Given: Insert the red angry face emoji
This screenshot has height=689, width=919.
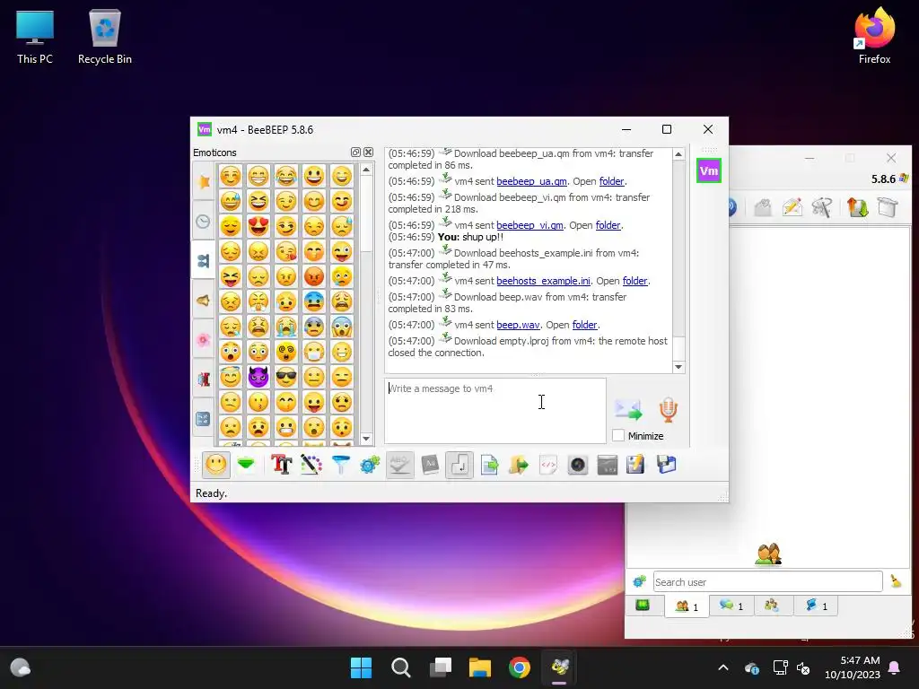Looking at the screenshot, I should tap(314, 276).
